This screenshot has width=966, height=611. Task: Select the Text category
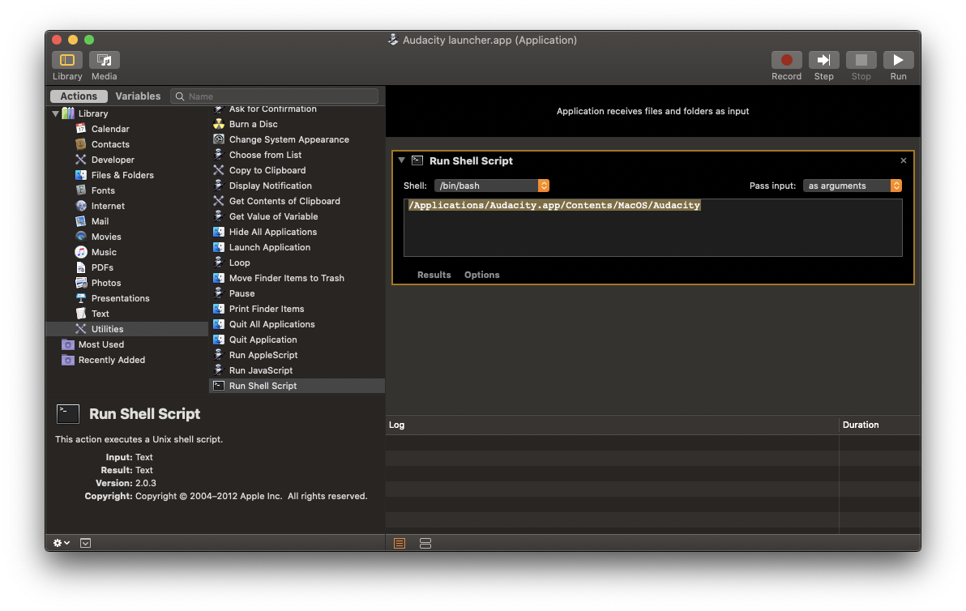[x=100, y=314]
